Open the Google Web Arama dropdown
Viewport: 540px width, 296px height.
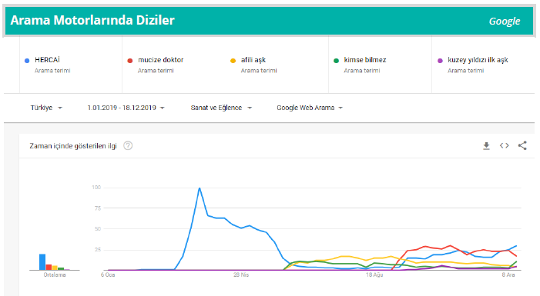(310, 108)
